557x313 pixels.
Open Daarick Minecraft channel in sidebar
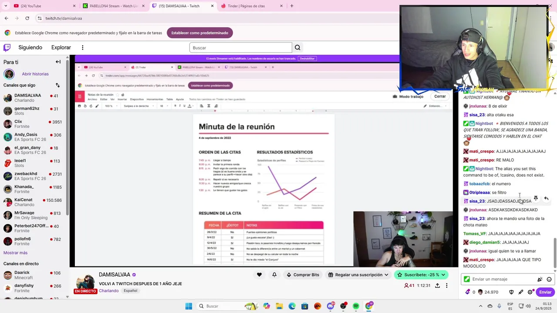(33, 275)
